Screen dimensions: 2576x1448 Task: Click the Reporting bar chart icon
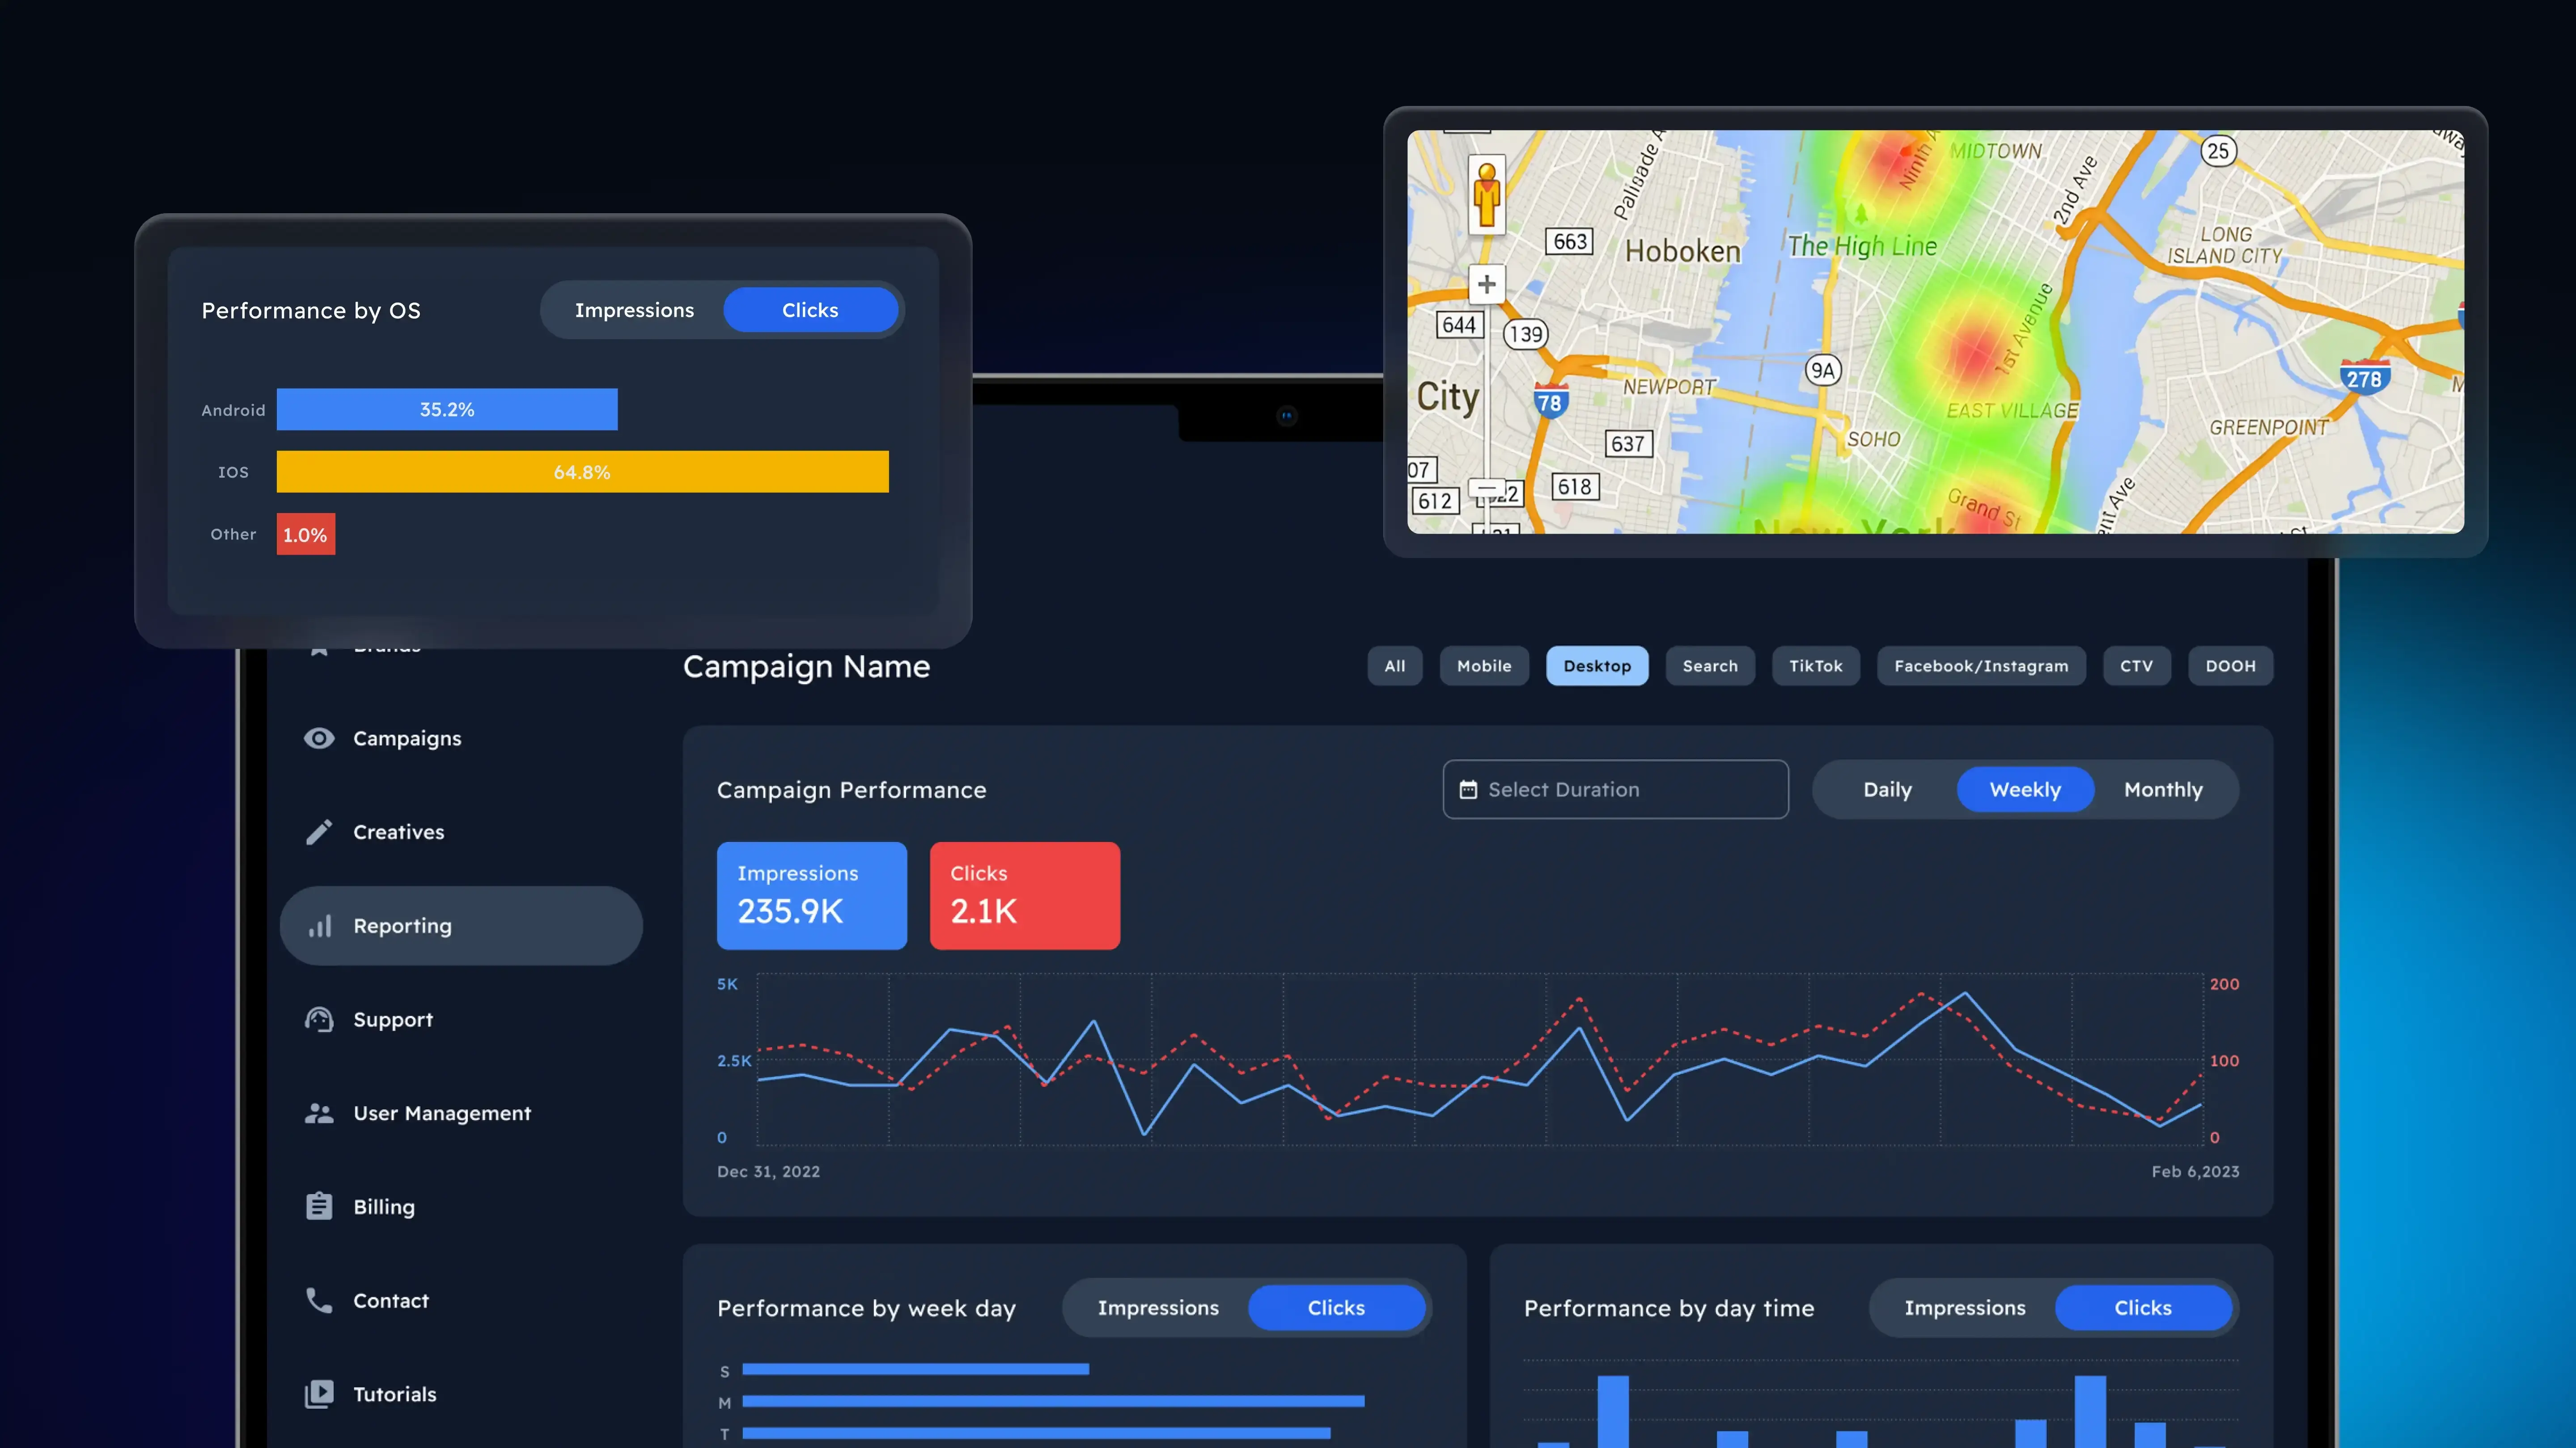pos(320,926)
